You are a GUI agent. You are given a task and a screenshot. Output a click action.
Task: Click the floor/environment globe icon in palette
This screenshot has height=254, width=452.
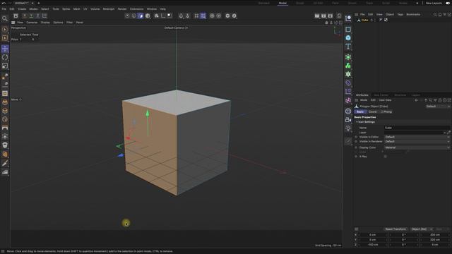(x=348, y=111)
